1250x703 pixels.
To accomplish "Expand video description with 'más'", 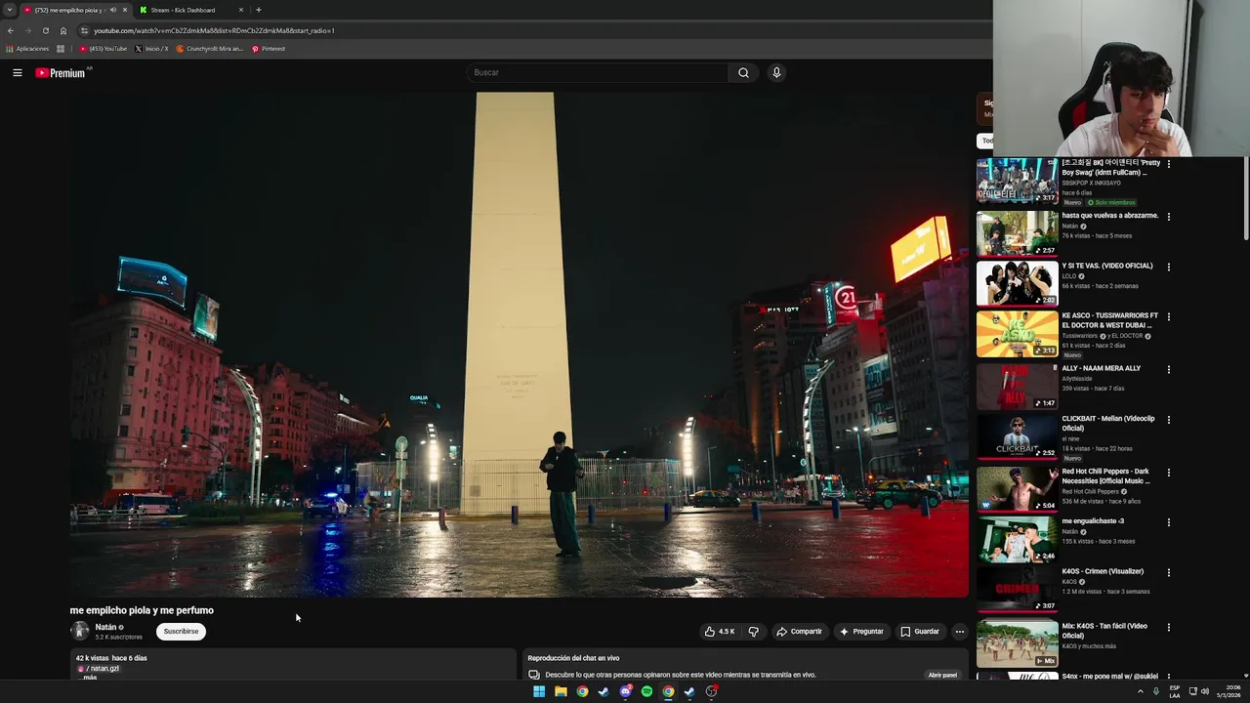I will tap(90, 678).
